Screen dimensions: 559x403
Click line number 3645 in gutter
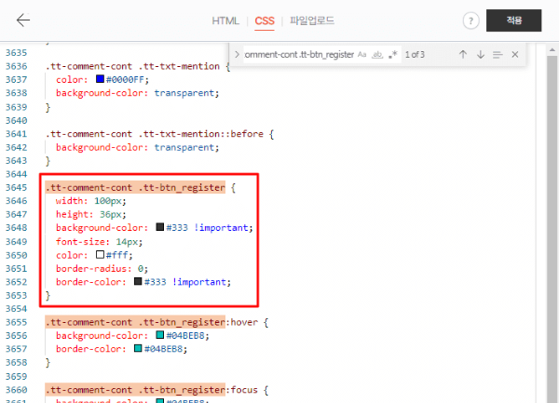pyautogui.click(x=17, y=187)
